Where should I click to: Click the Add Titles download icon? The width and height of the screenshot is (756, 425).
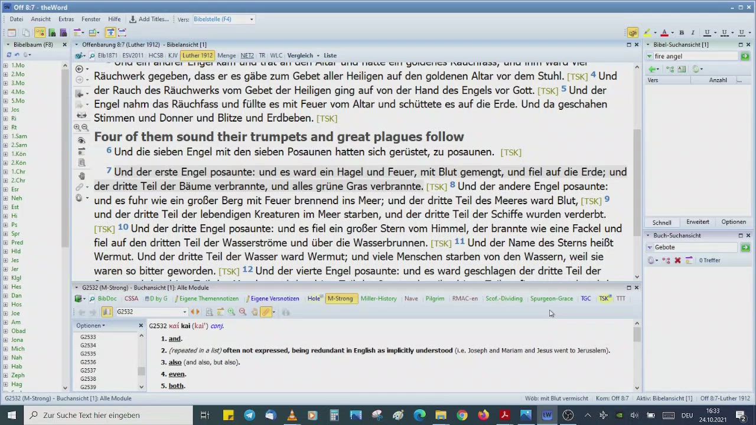tap(133, 19)
